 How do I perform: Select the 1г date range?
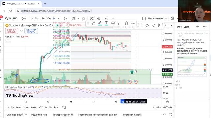(46, 107)
